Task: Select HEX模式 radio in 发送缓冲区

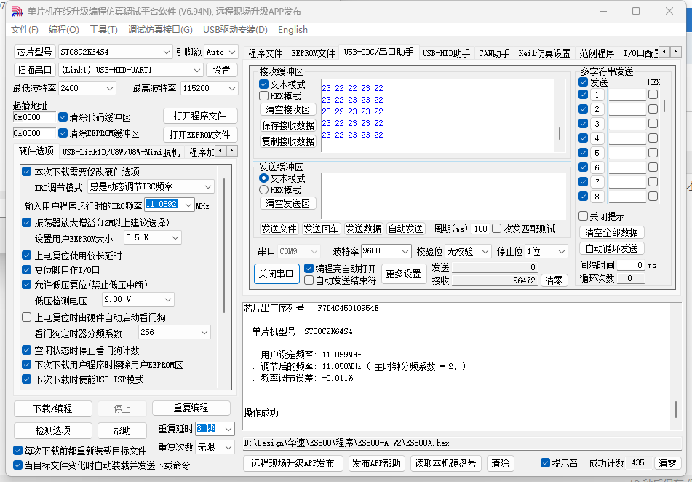Action: coord(264,190)
